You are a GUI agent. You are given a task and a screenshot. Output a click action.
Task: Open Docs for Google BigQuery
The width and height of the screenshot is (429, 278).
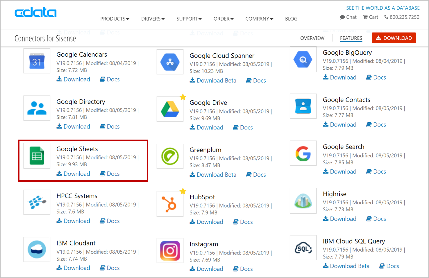[x=376, y=77]
